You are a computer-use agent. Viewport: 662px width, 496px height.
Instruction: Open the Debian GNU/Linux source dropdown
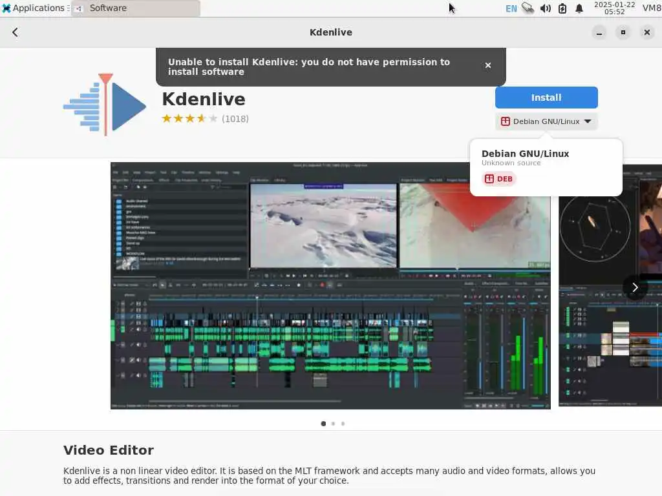pyautogui.click(x=546, y=121)
